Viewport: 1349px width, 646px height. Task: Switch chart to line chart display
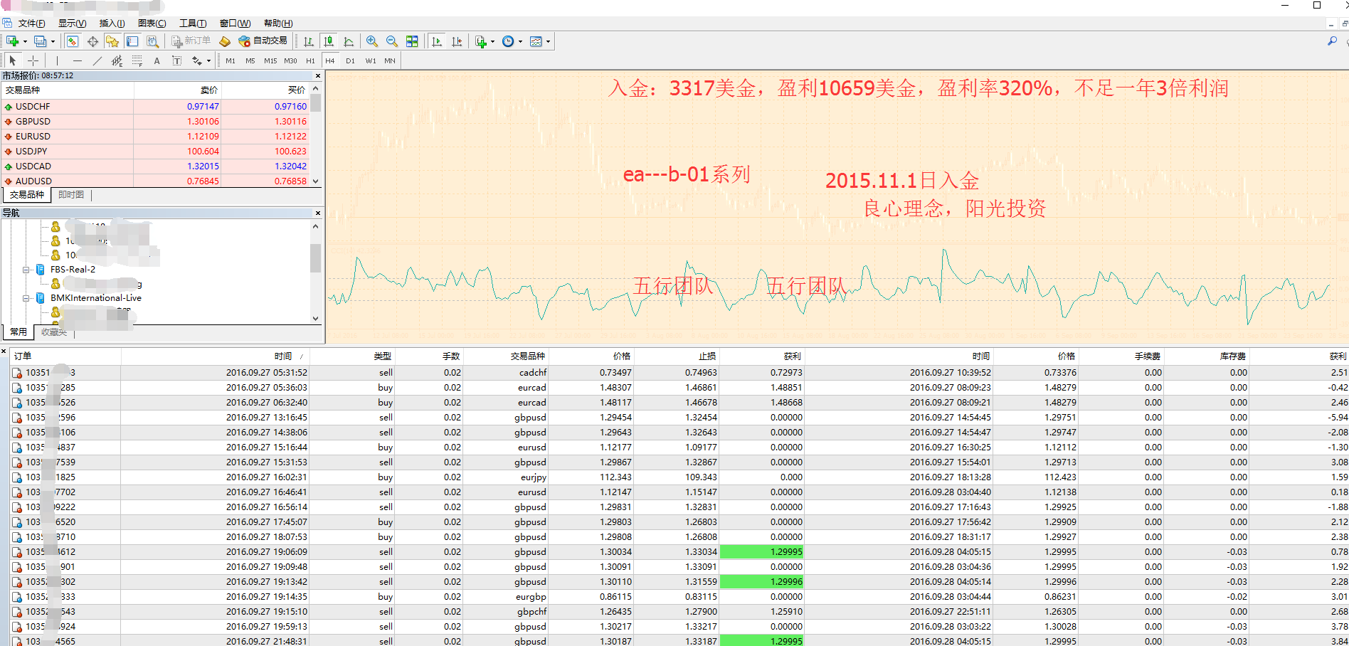pyautogui.click(x=348, y=41)
